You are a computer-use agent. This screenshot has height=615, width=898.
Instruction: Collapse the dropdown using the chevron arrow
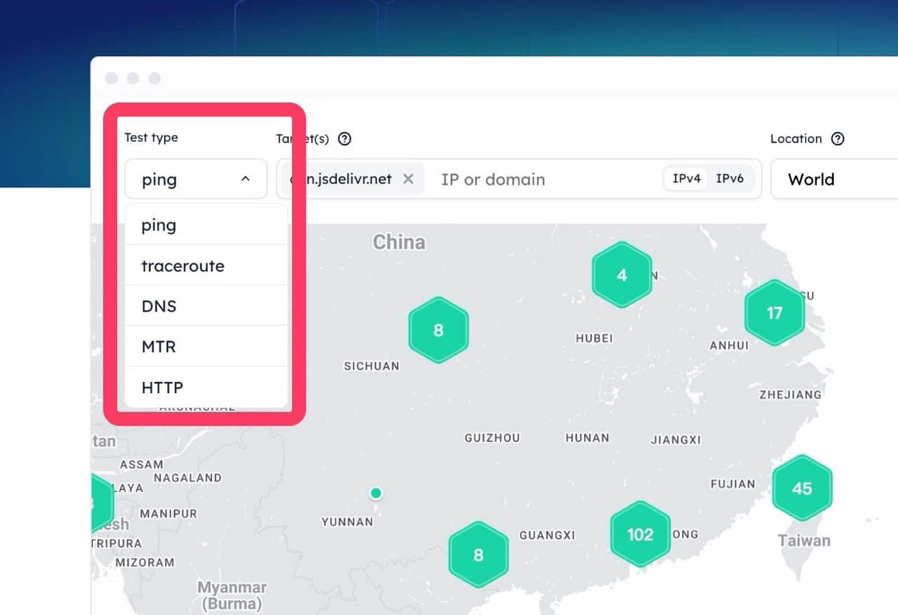click(x=246, y=179)
